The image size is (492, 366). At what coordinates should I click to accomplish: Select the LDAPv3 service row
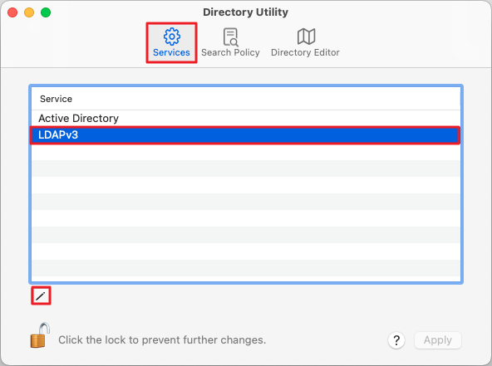(246, 135)
